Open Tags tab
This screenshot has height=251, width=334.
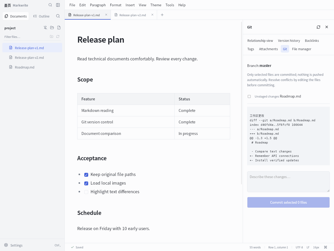click(x=251, y=49)
